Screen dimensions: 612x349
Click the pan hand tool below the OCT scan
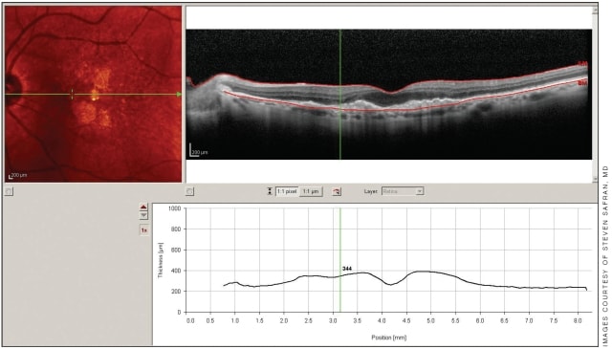click(189, 191)
